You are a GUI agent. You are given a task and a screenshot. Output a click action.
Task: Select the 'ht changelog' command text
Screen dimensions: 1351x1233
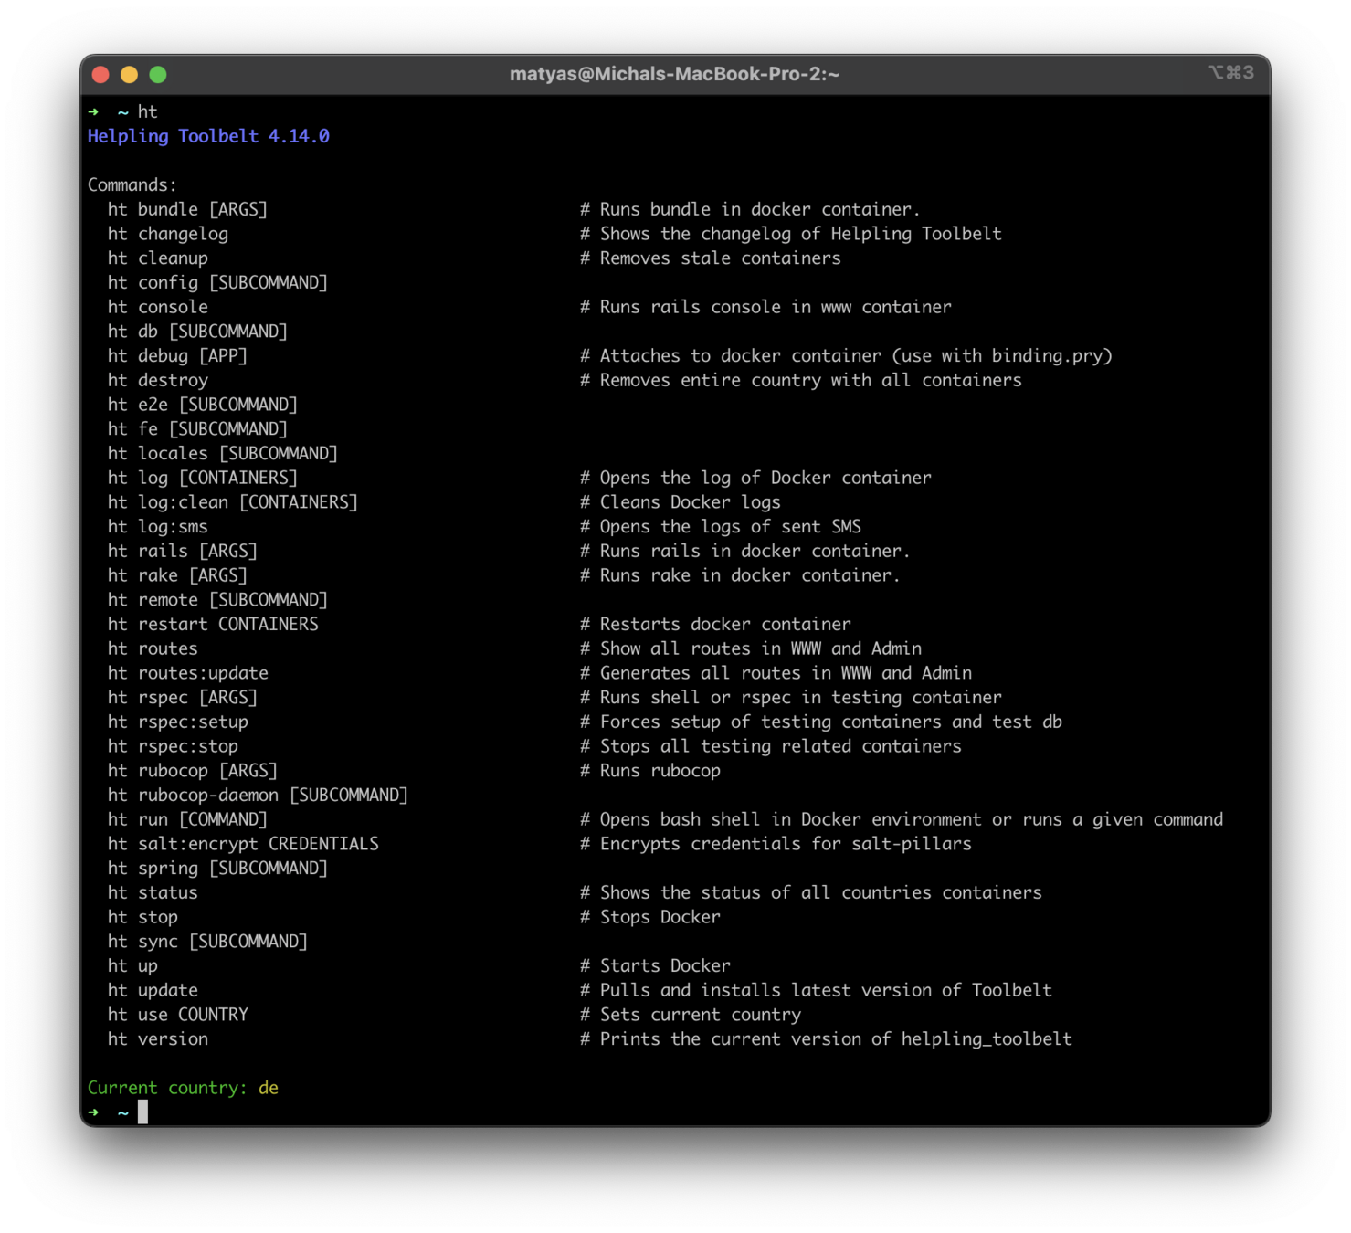[x=168, y=234]
